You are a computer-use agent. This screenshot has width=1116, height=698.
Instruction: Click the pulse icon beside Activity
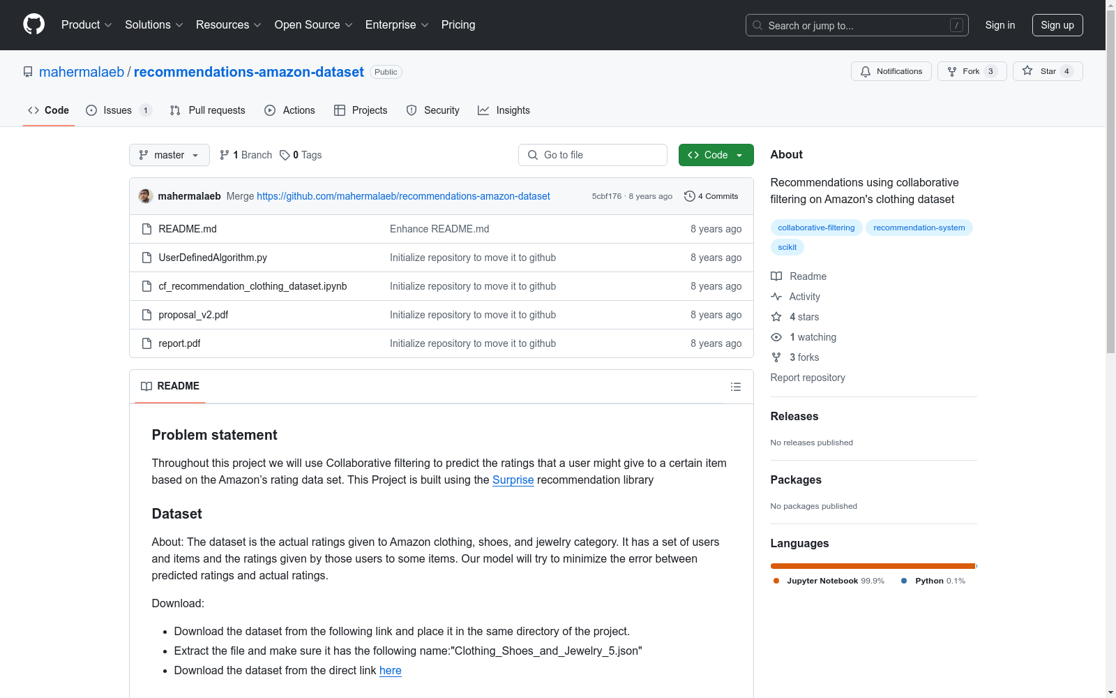[x=776, y=297]
